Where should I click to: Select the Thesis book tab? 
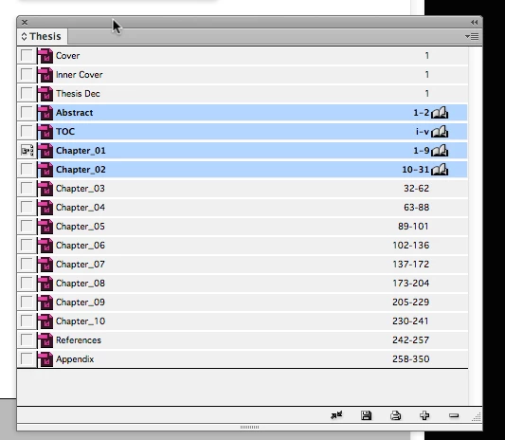coord(43,36)
